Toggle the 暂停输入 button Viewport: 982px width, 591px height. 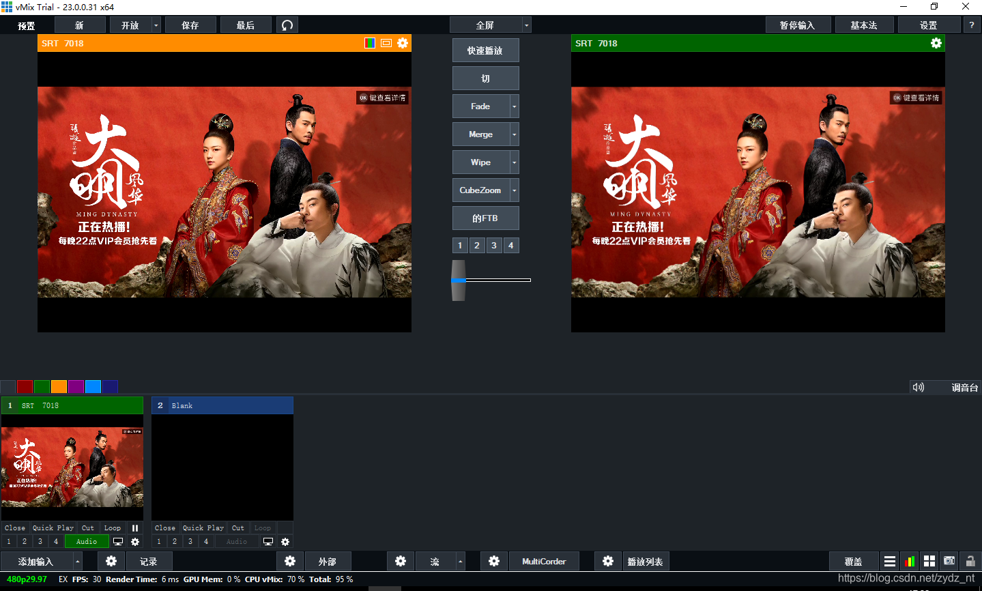pyautogui.click(x=798, y=25)
